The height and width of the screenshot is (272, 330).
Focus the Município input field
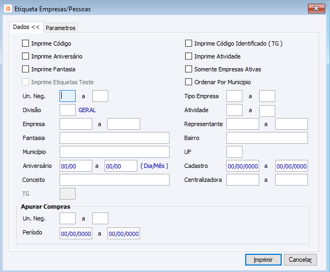[114, 152]
